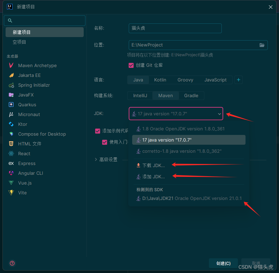Click the plus icon to add a language
Screen dimensions: 279x273
(x=239, y=80)
